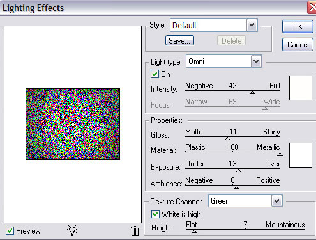Viewport: 316px width, 240px height.
Task: Click the Material value 100
Action: (232, 147)
